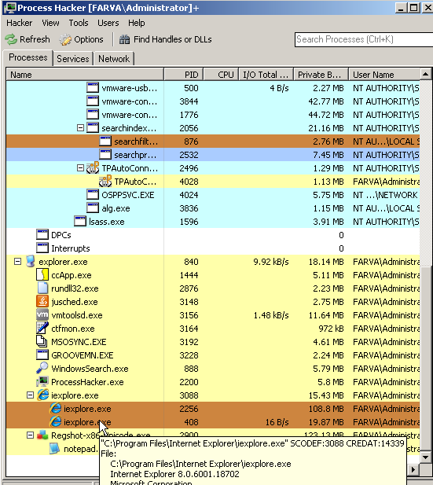Click the 972 kB private bytes value
Screen dimensions: 433x485
(x=332, y=328)
